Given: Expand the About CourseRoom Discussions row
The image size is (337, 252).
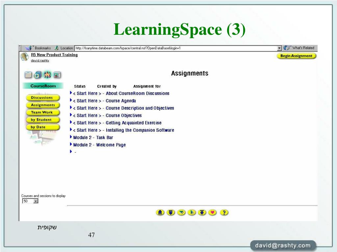Looking at the screenshot, I should (71, 93).
